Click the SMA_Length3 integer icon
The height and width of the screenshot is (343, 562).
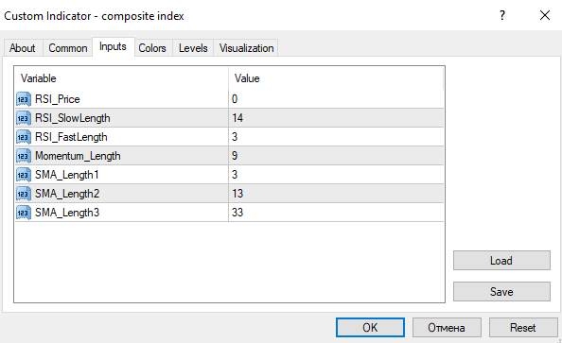pyautogui.click(x=24, y=213)
